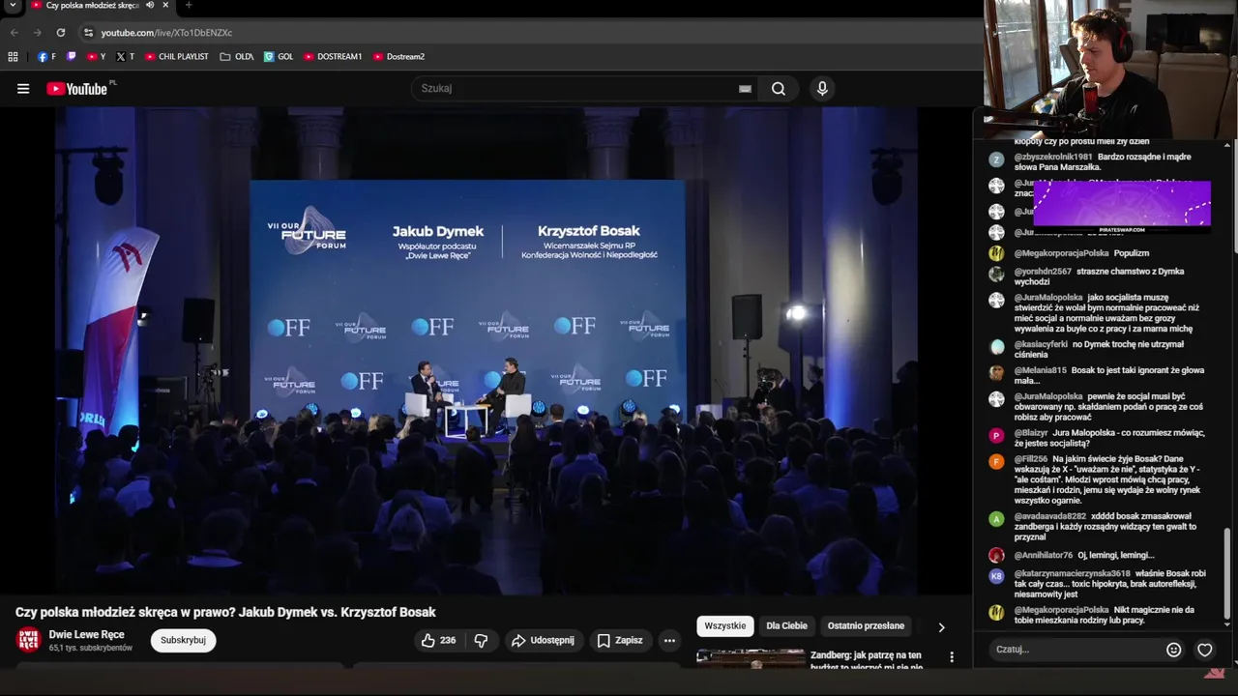Open the Zandberg suggested video thumbnail
The image size is (1238, 696).
(751, 659)
